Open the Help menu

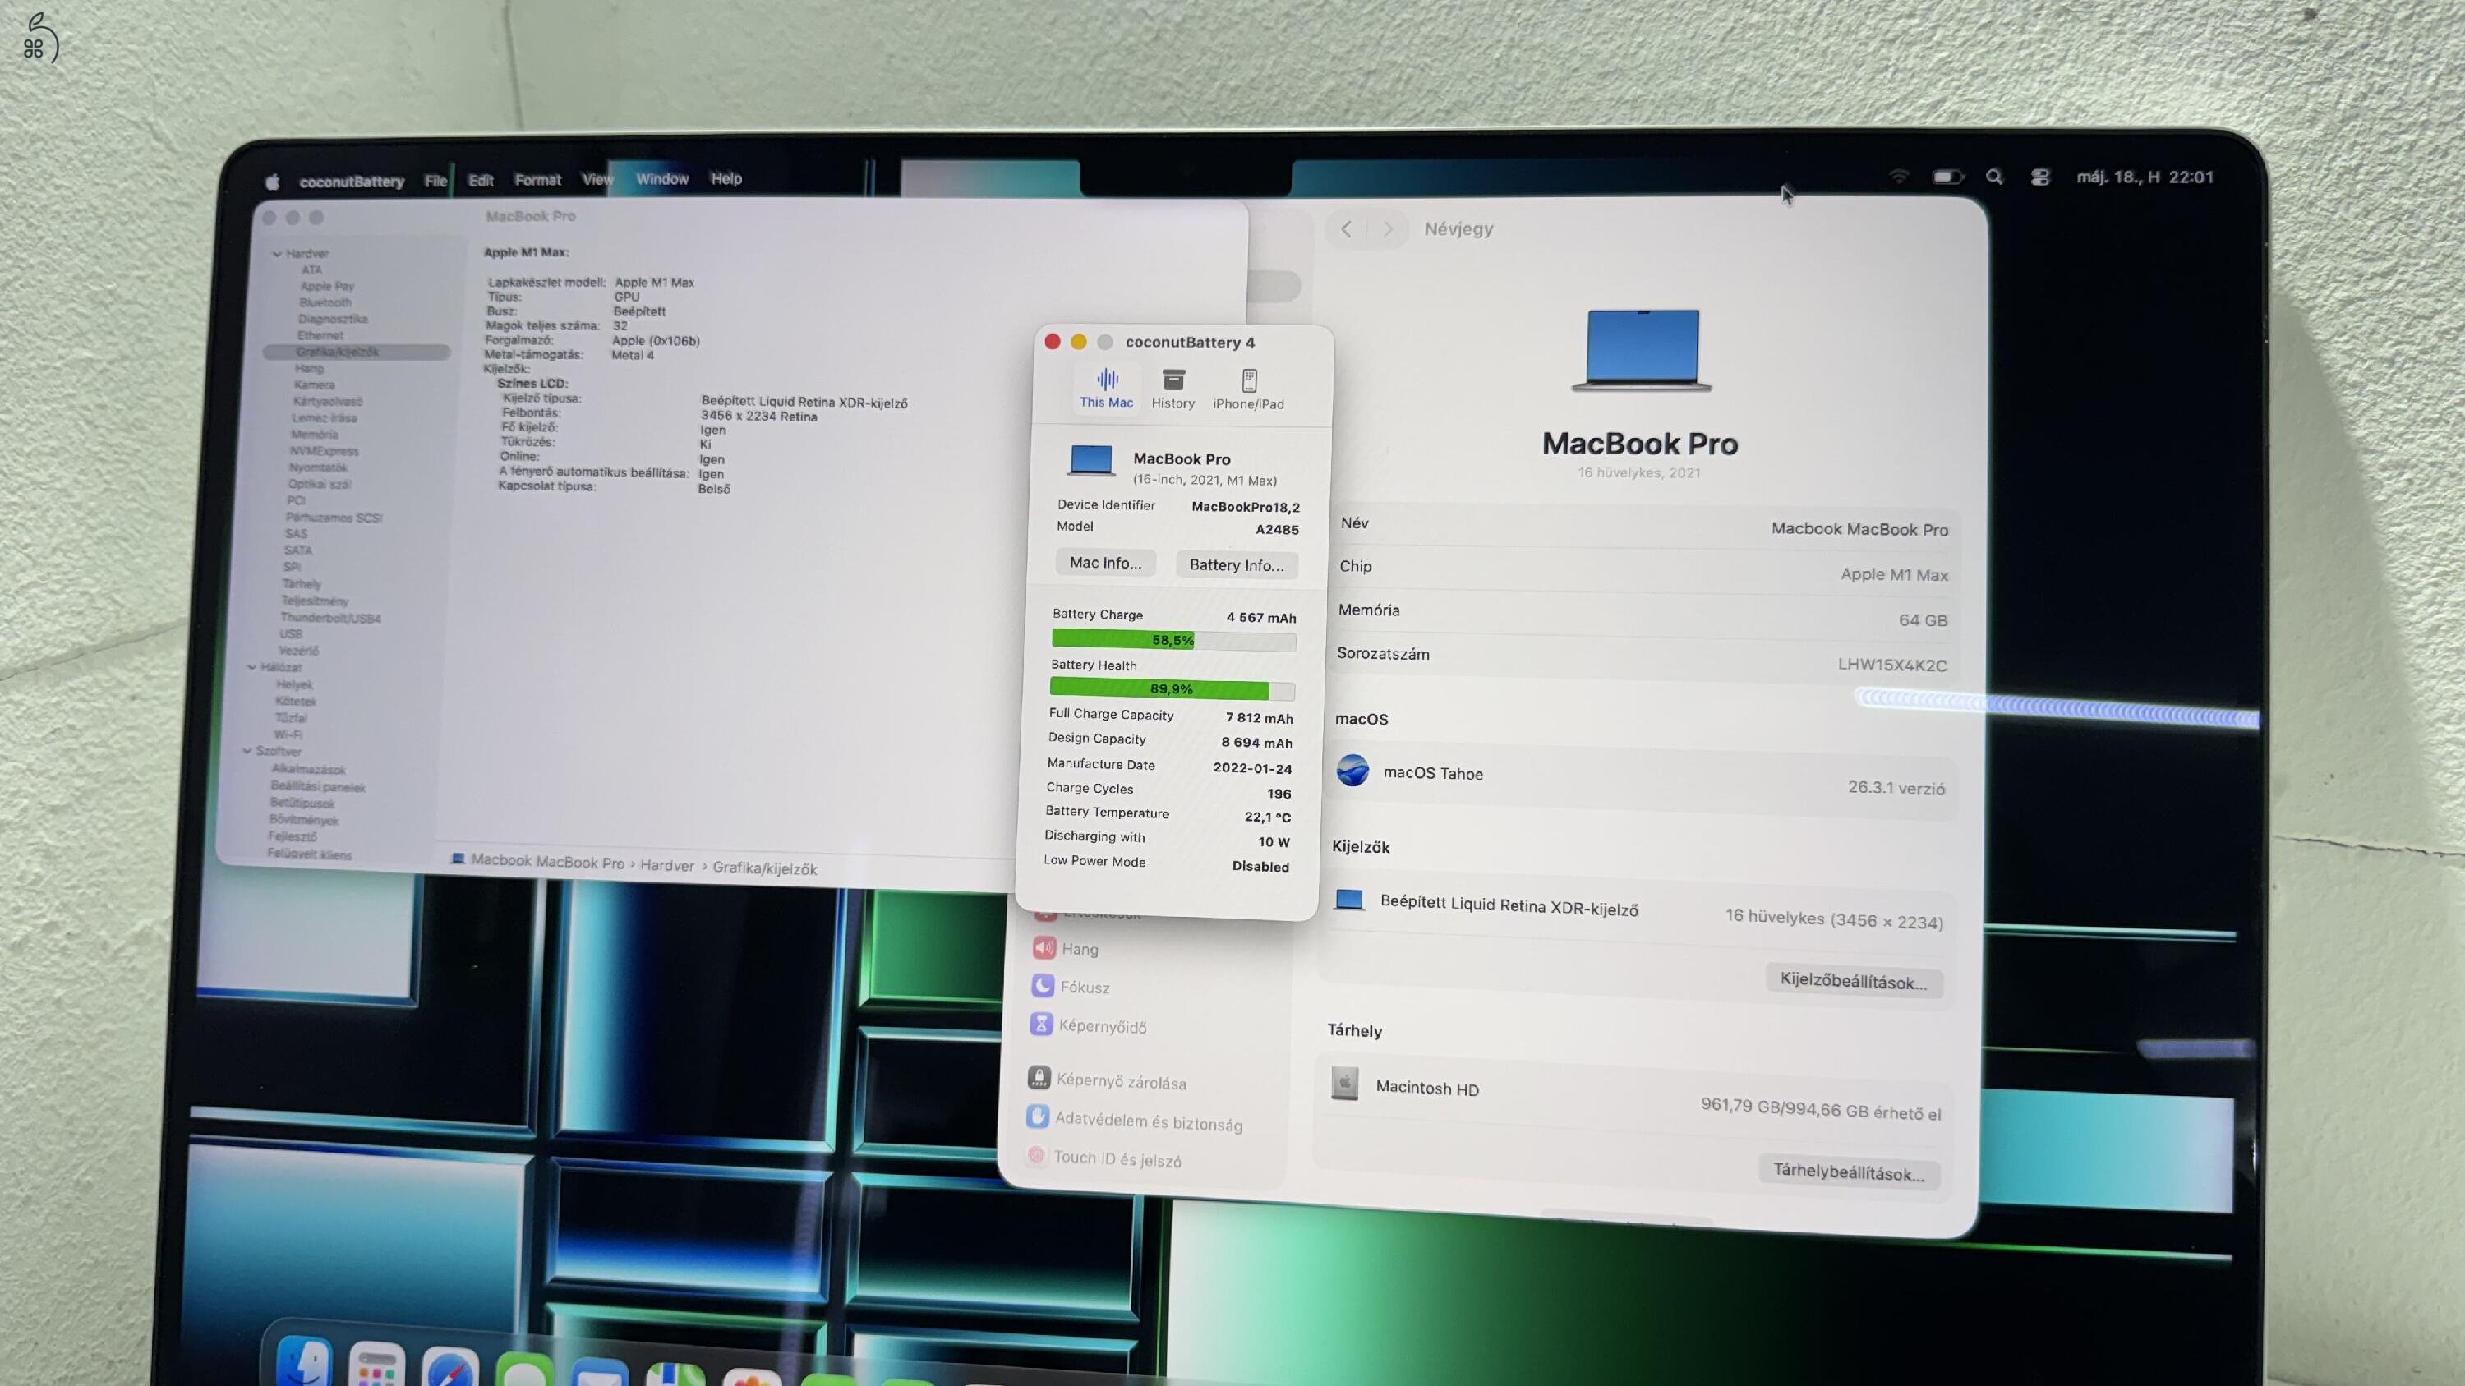pos(726,178)
